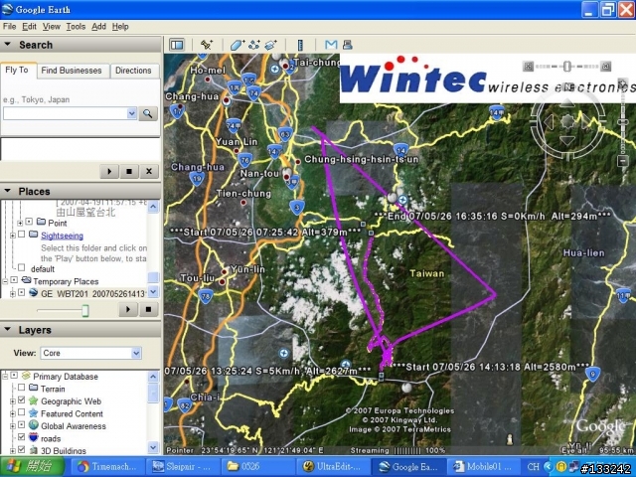636x477 pixels.
Task: Open the View menu
Action: pos(51,27)
